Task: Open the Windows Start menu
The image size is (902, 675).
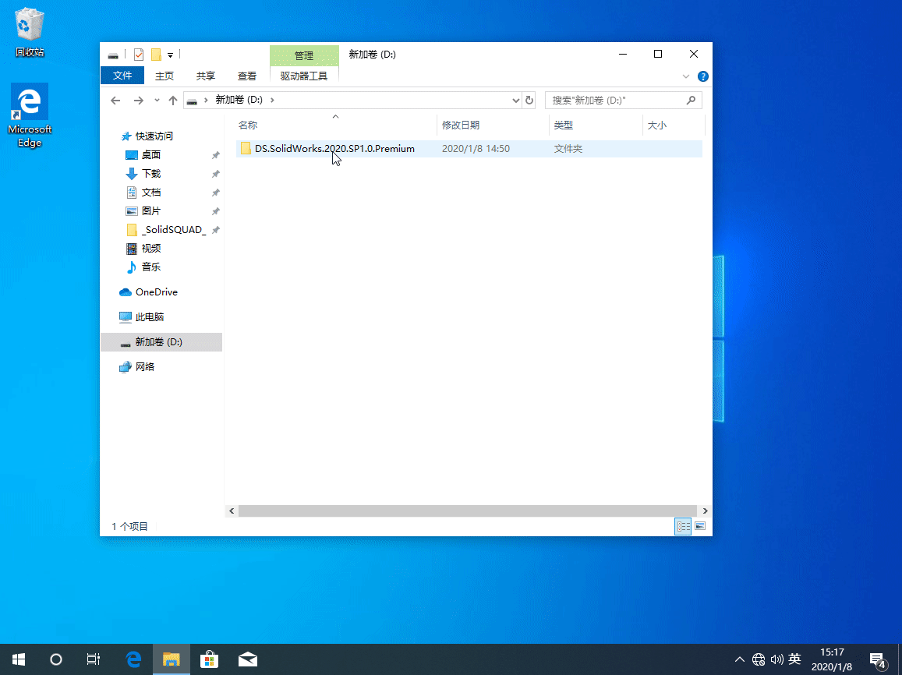Action: pyautogui.click(x=19, y=659)
